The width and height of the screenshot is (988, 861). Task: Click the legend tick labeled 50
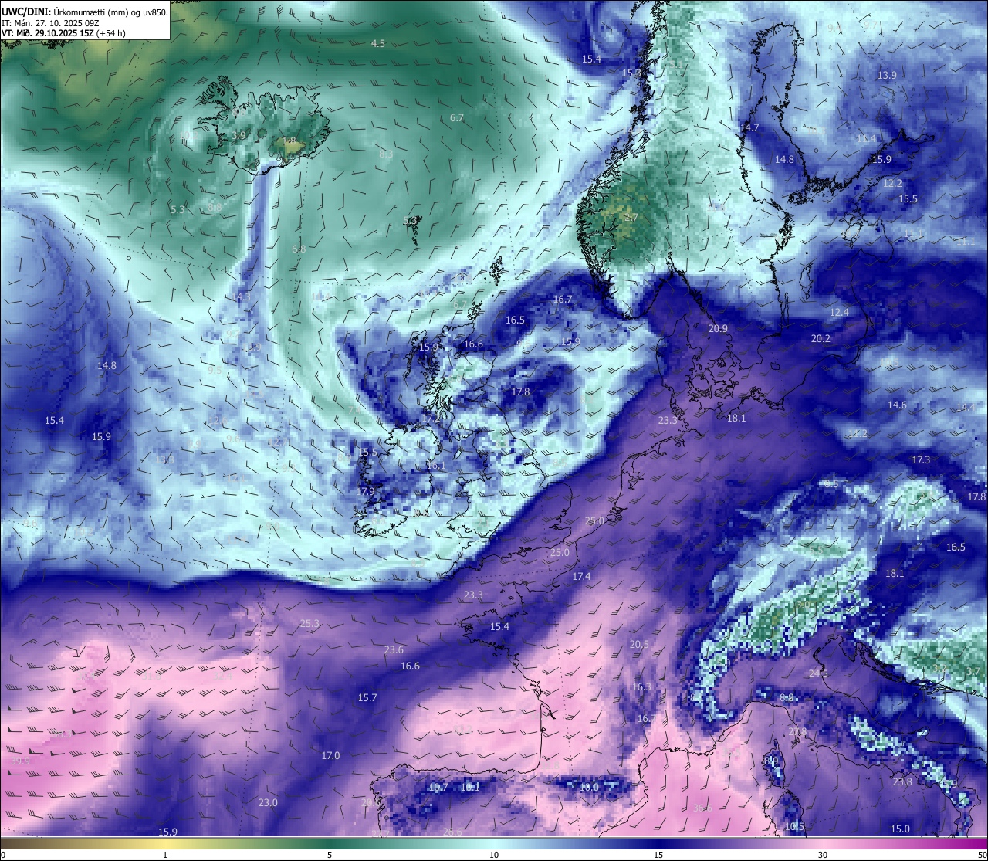click(982, 855)
